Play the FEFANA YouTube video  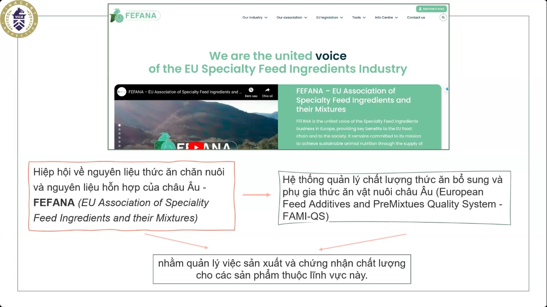click(196, 147)
